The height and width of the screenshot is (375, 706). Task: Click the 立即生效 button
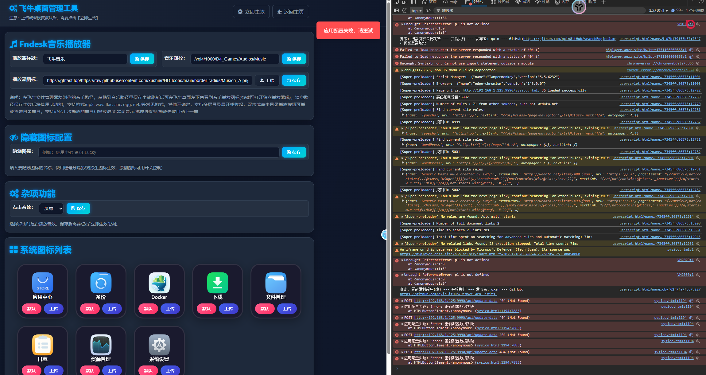[x=251, y=12]
